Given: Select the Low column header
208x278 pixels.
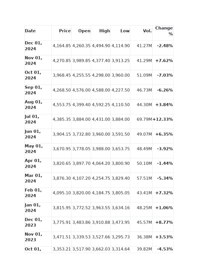Looking at the screenshot, I should pyautogui.click(x=125, y=31).
